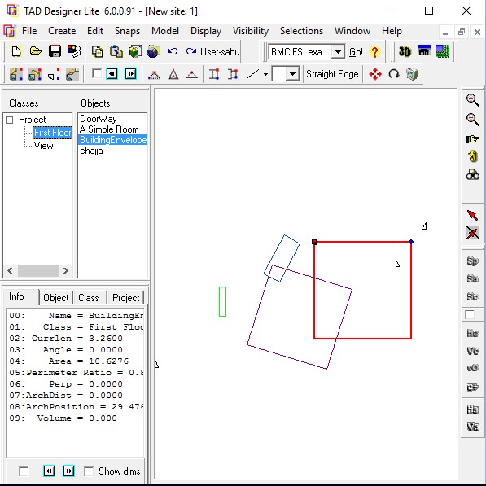Click the Zoom in magnifier icon
486x486 pixels.
pyautogui.click(x=472, y=100)
